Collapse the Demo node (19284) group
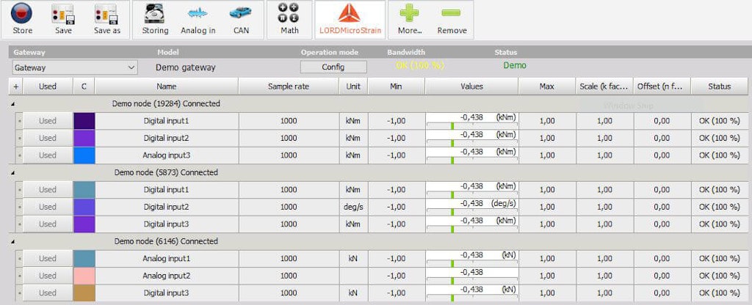This screenshot has width=752, height=305. tap(13, 104)
